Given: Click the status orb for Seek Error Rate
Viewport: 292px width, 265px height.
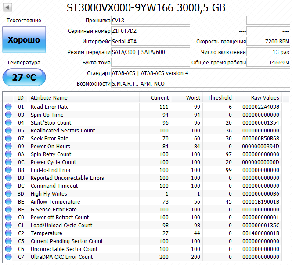Looking at the screenshot, I should point(8,139).
